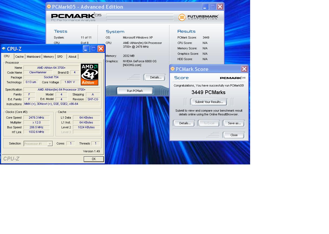This screenshot has width=329, height=234.
Task: Click the CPU-Z title bar icon
Action: click(4, 49)
